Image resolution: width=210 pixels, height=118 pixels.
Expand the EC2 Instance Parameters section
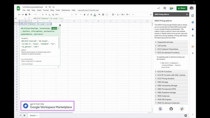[171, 49]
